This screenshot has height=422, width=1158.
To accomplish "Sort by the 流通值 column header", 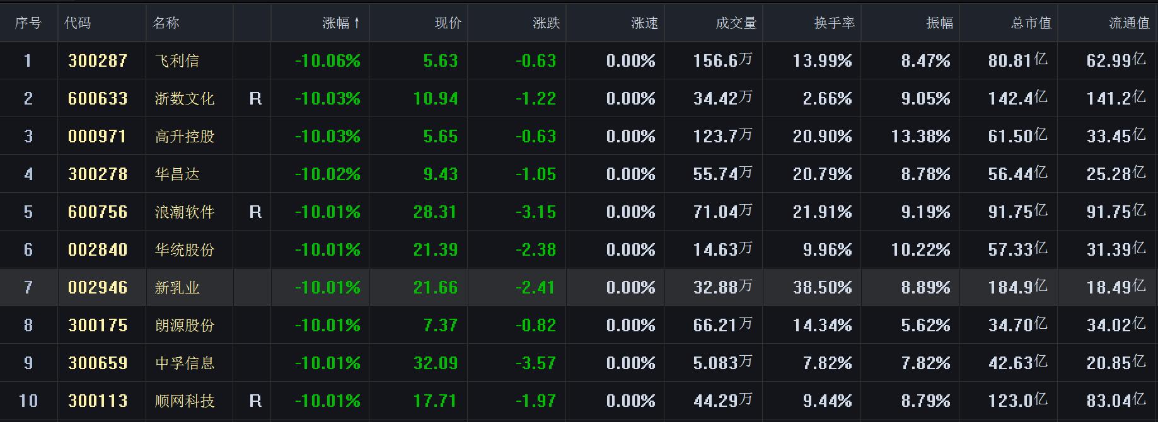I will coord(1129,23).
